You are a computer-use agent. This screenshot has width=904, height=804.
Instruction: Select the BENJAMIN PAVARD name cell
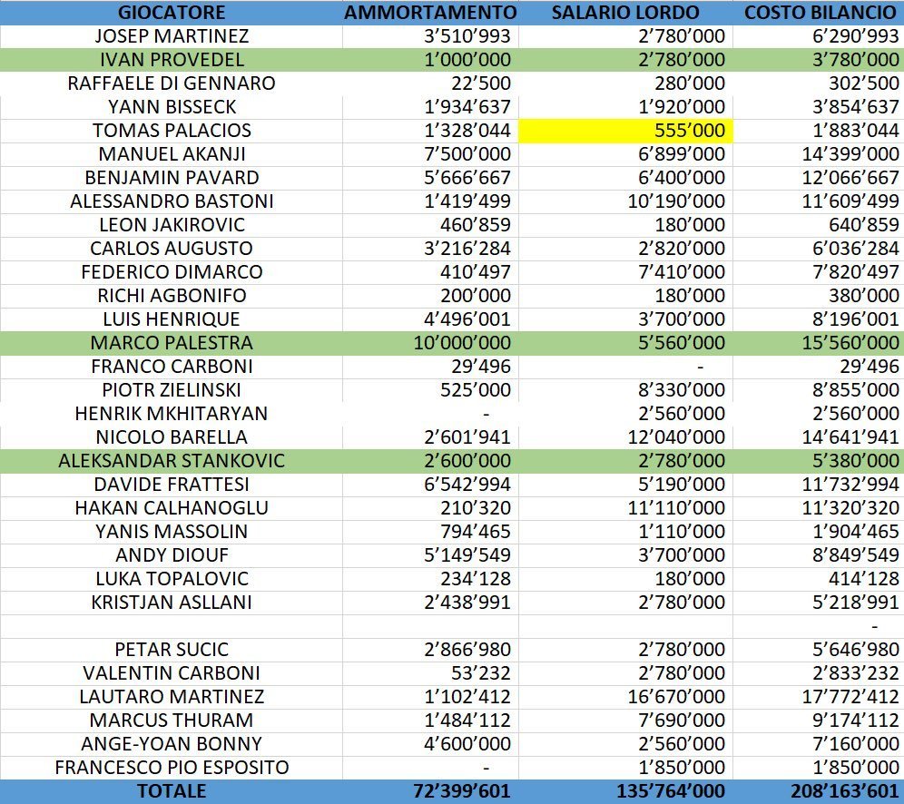[172, 178]
